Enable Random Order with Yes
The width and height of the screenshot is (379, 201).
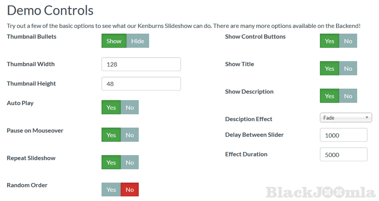(x=111, y=190)
